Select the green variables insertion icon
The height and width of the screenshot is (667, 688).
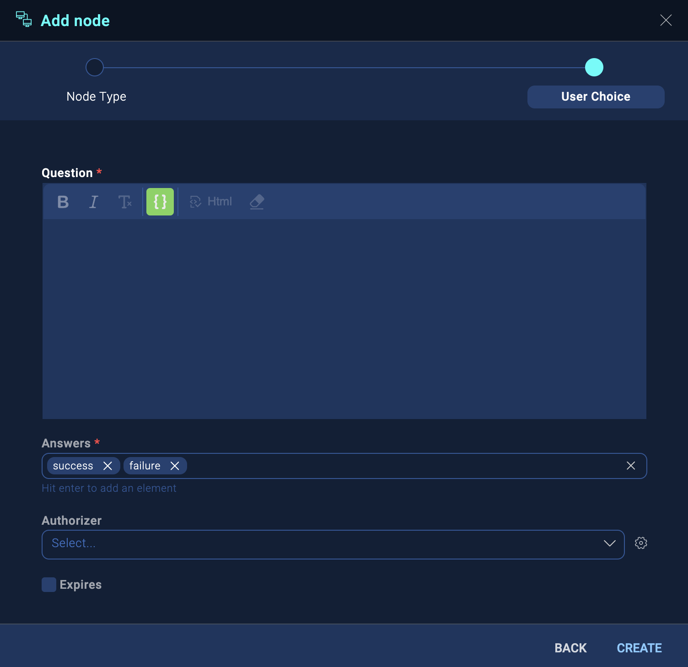160,202
